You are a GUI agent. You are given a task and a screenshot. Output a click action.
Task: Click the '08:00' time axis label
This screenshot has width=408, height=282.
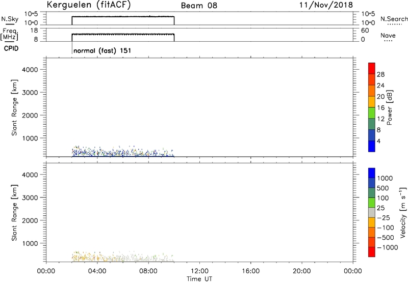(x=148, y=271)
